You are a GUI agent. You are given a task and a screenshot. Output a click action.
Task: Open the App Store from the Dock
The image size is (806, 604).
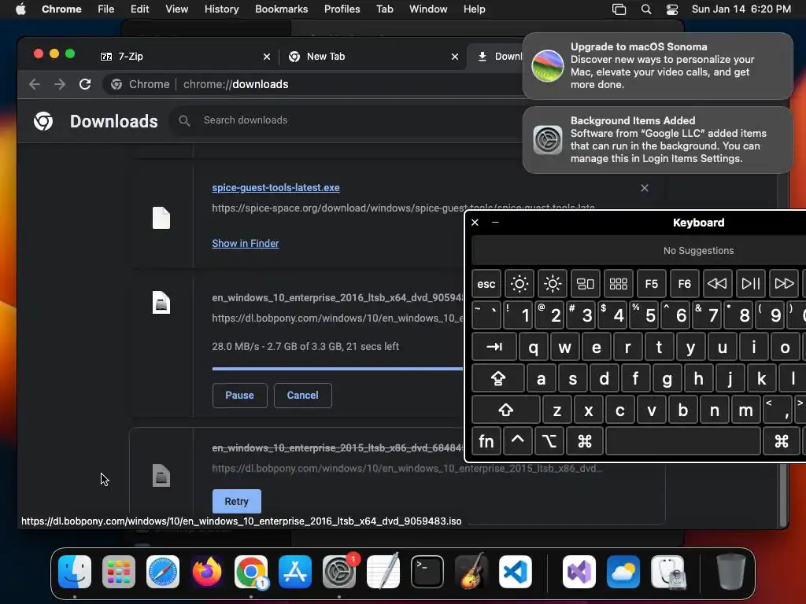(295, 572)
